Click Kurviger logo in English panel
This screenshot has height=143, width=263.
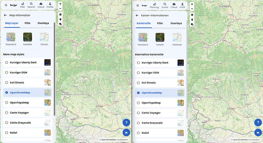pos(13,5)
